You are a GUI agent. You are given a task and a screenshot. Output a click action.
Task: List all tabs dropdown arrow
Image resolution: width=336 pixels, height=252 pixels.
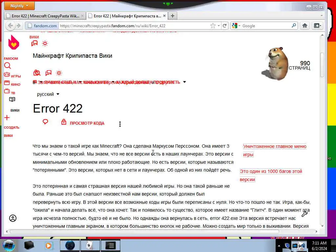(x=322, y=16)
